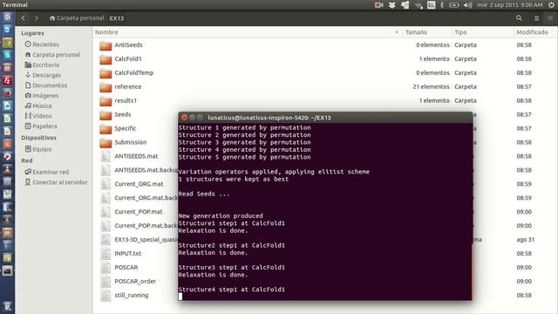Click EX13 in the path bar
This screenshot has width=558, height=314.
tap(116, 18)
